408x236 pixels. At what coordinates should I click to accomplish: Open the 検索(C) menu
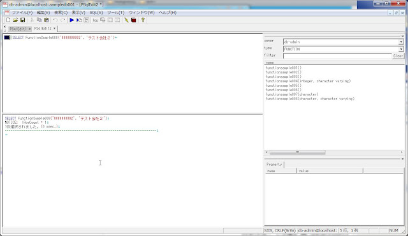[x=61, y=13]
